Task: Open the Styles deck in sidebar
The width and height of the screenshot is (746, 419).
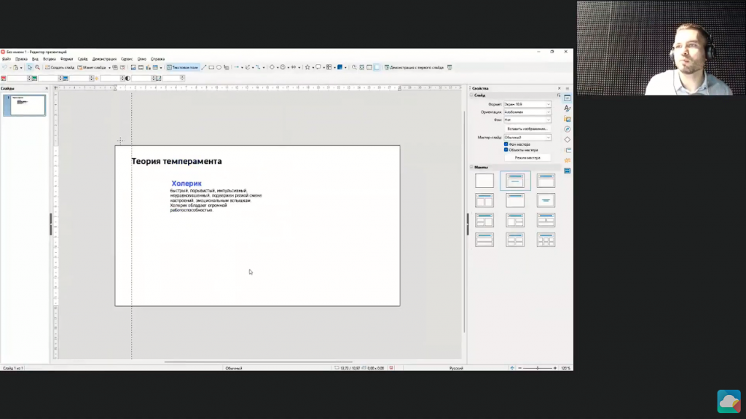Action: [x=567, y=109]
